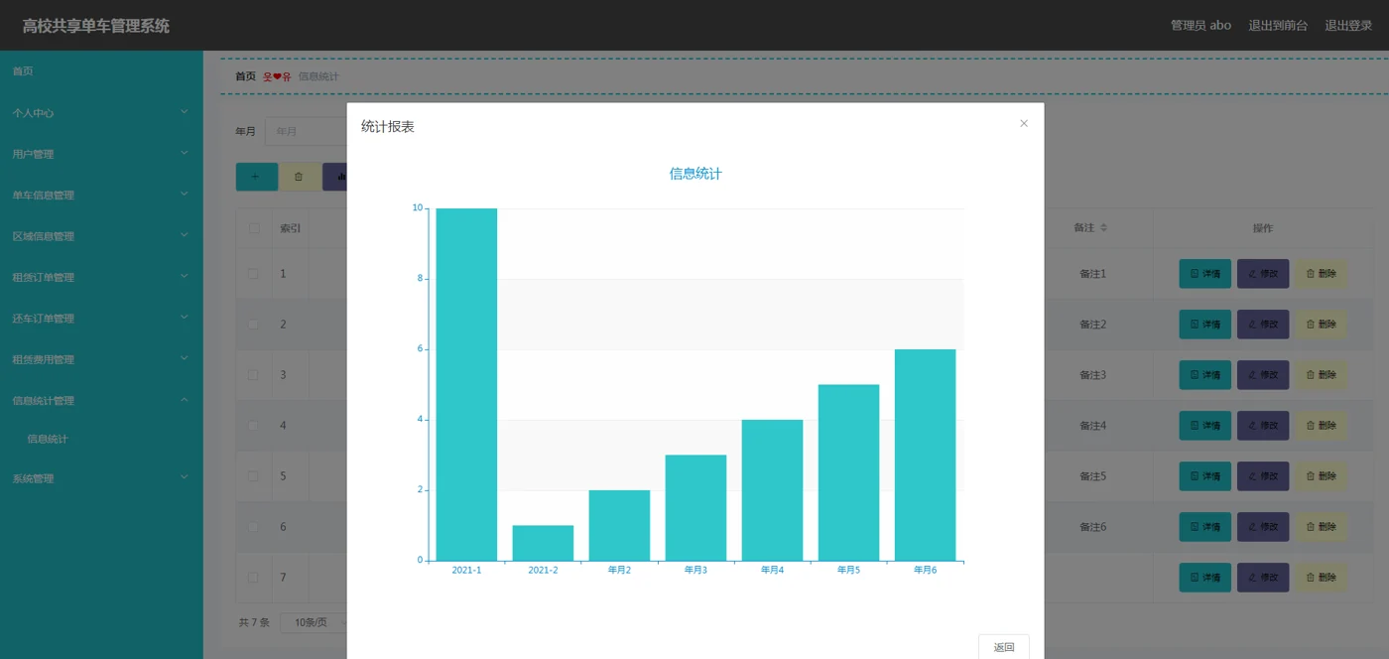Screen dimensions: 1389x659
Task: Click 删除 on the 备注3 row
Action: pyautogui.click(x=1322, y=375)
